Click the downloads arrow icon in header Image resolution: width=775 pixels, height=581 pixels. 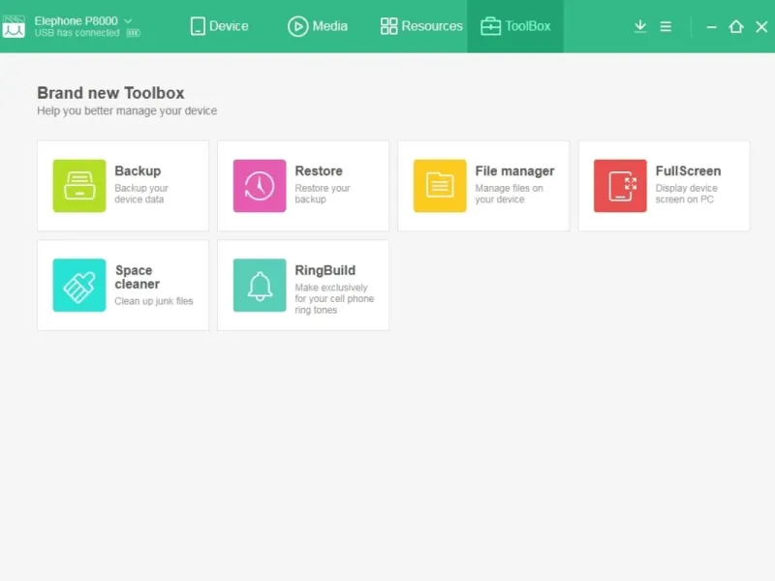640,26
